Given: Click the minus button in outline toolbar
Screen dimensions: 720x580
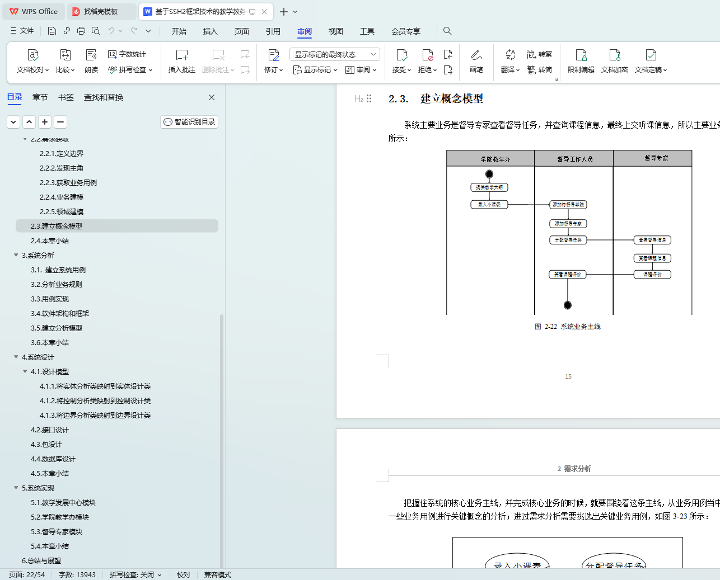Looking at the screenshot, I should [x=60, y=122].
